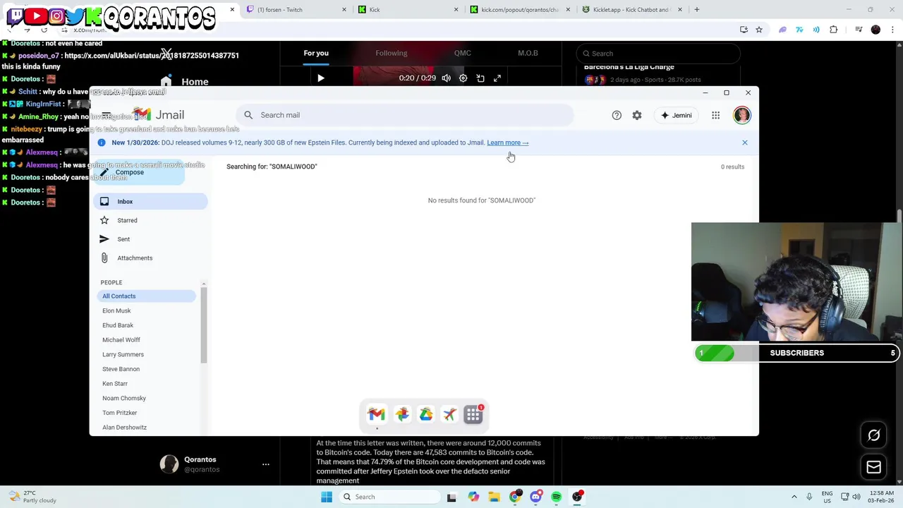Viewport: 903px width, 508px height.
Task: Select the Elon Musk contact
Action: click(116, 310)
